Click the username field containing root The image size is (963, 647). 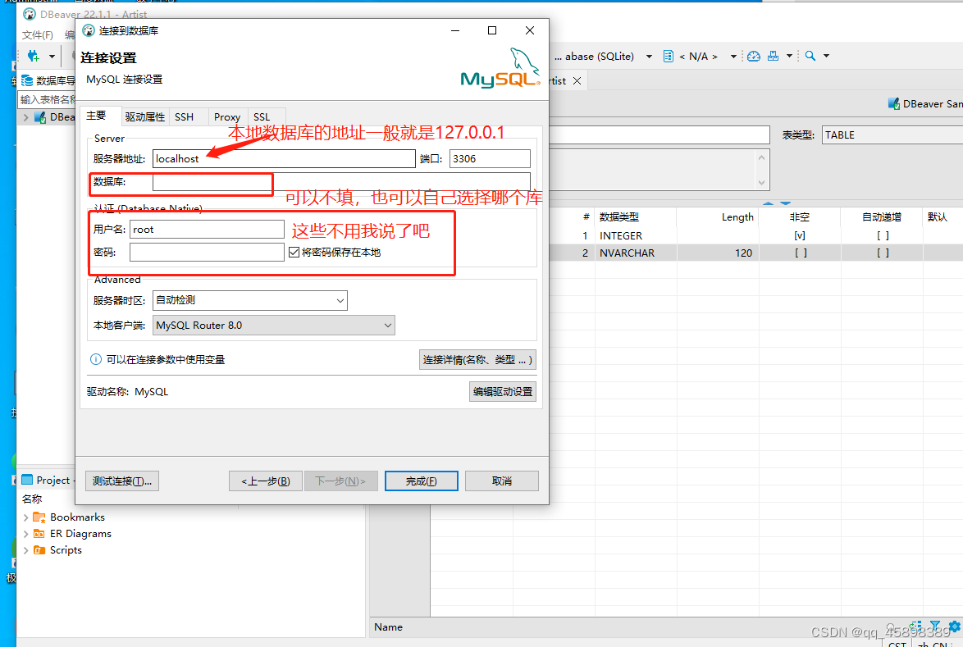point(207,230)
